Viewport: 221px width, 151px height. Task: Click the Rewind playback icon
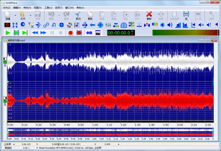click(35, 33)
